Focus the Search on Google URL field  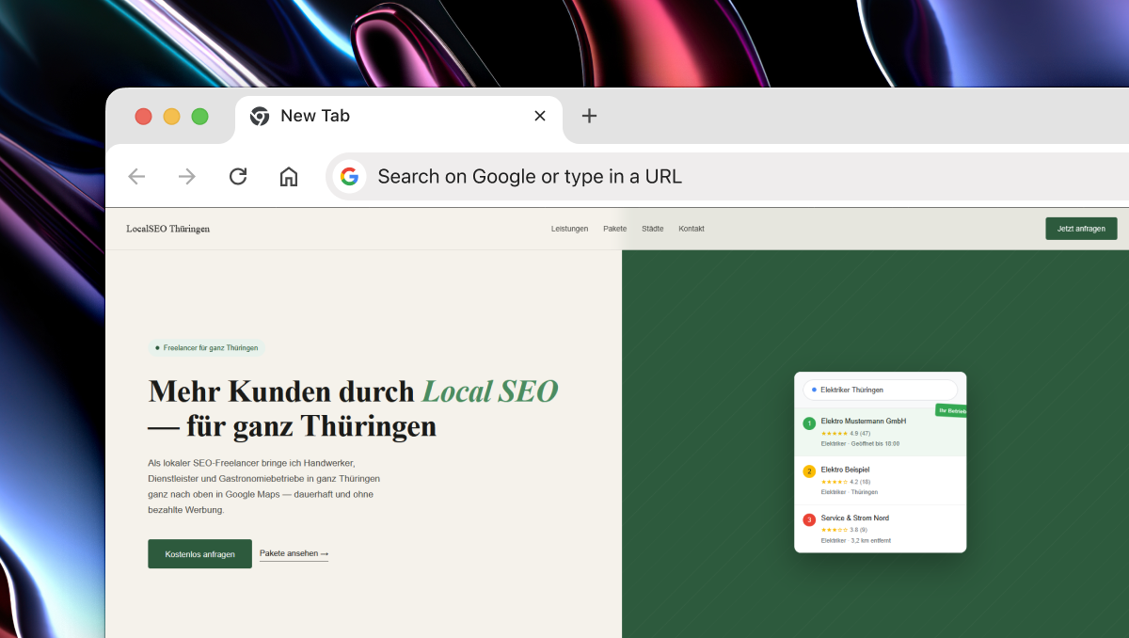pyautogui.click(x=726, y=176)
